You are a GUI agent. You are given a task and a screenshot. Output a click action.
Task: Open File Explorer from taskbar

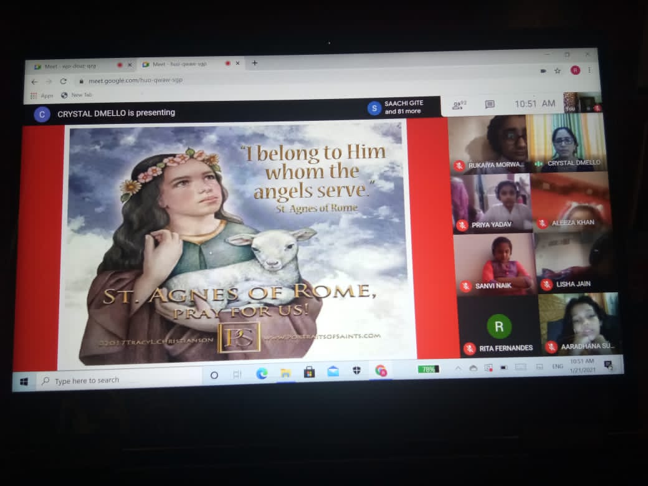coord(285,373)
